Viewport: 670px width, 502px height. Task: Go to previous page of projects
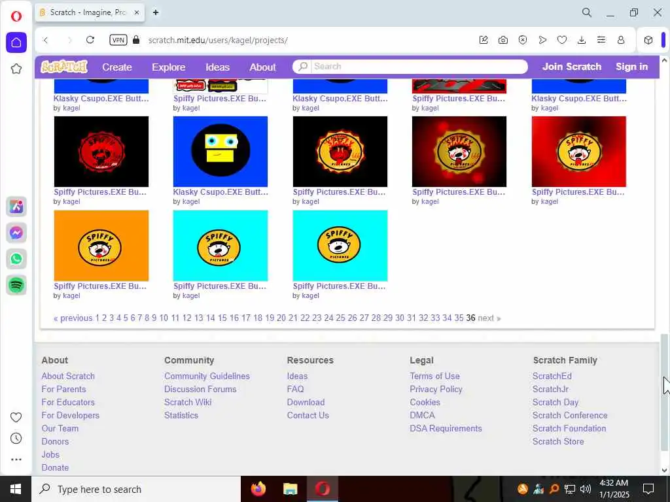click(73, 318)
